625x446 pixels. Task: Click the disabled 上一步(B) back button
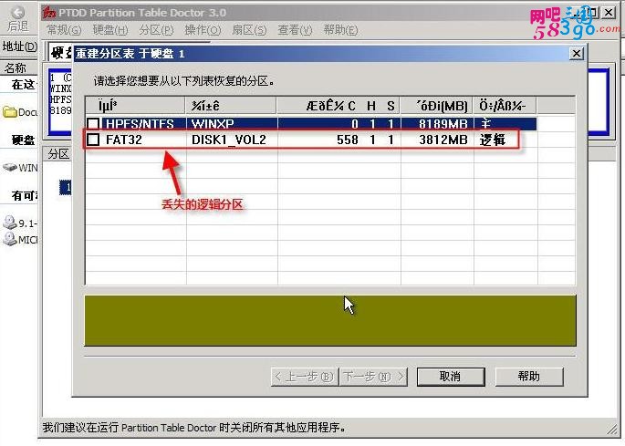305,377
